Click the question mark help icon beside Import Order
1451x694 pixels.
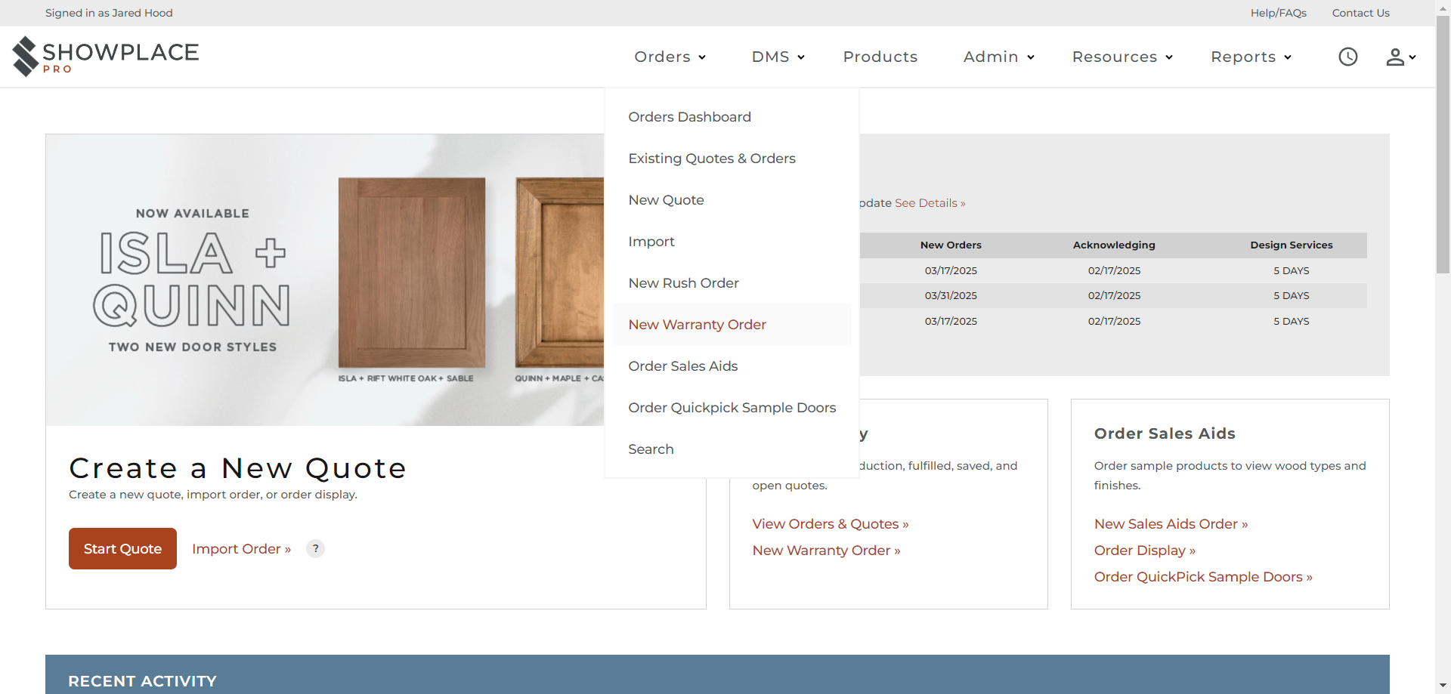[316, 548]
